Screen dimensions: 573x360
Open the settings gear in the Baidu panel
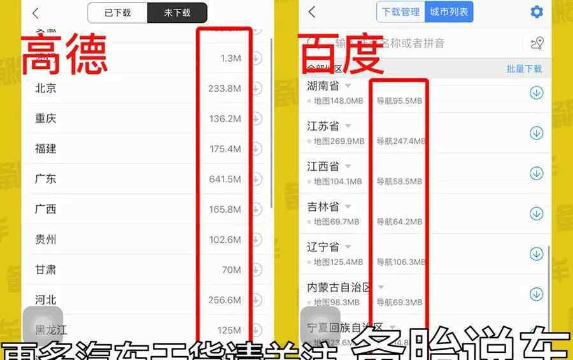click(x=537, y=12)
